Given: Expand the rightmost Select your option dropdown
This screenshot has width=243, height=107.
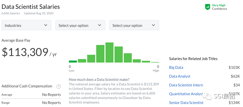Looking at the screenshot, I should pyautogui.click(x=134, y=25).
